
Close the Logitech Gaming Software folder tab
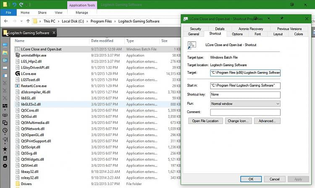54,33
